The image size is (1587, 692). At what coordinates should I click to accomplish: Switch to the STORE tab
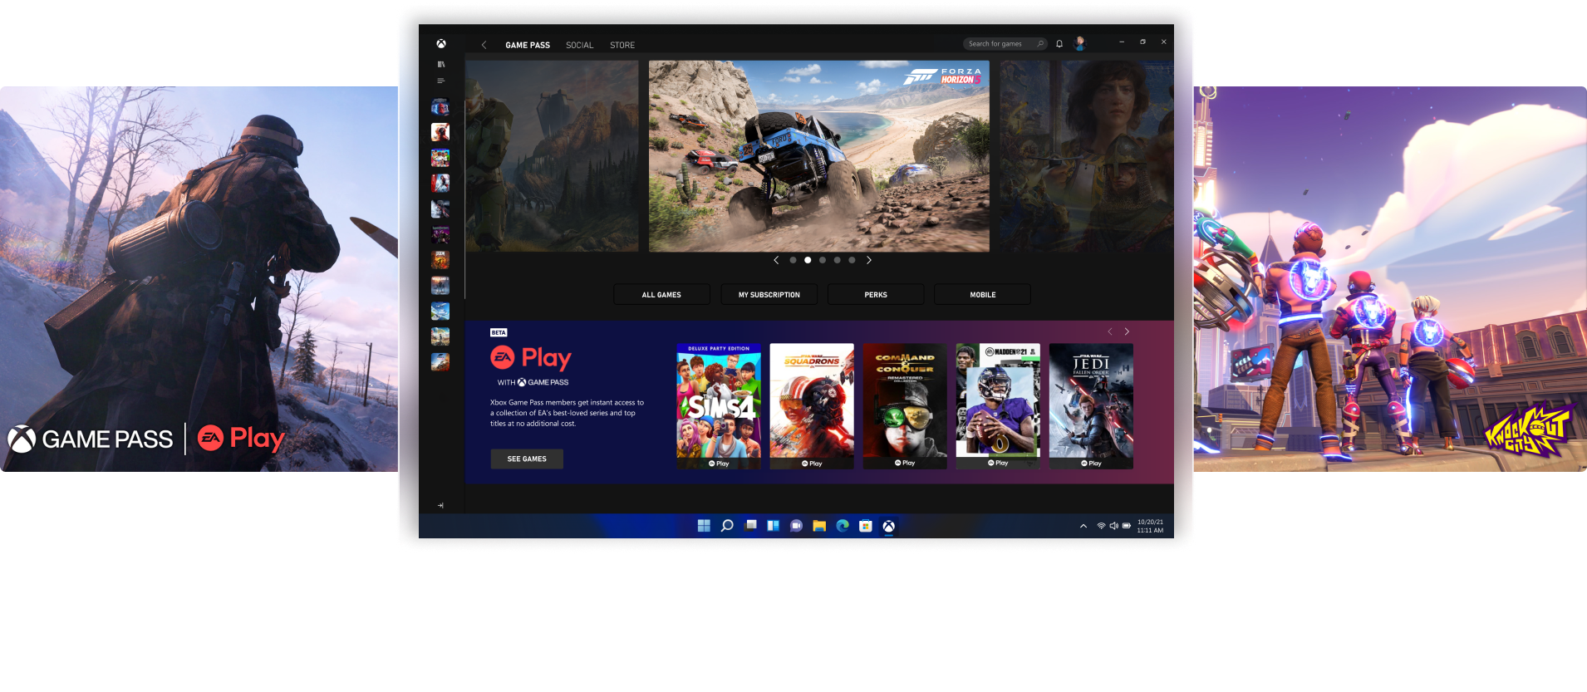(x=622, y=45)
